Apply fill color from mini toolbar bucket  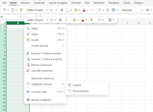pyautogui.click(x=74, y=20)
